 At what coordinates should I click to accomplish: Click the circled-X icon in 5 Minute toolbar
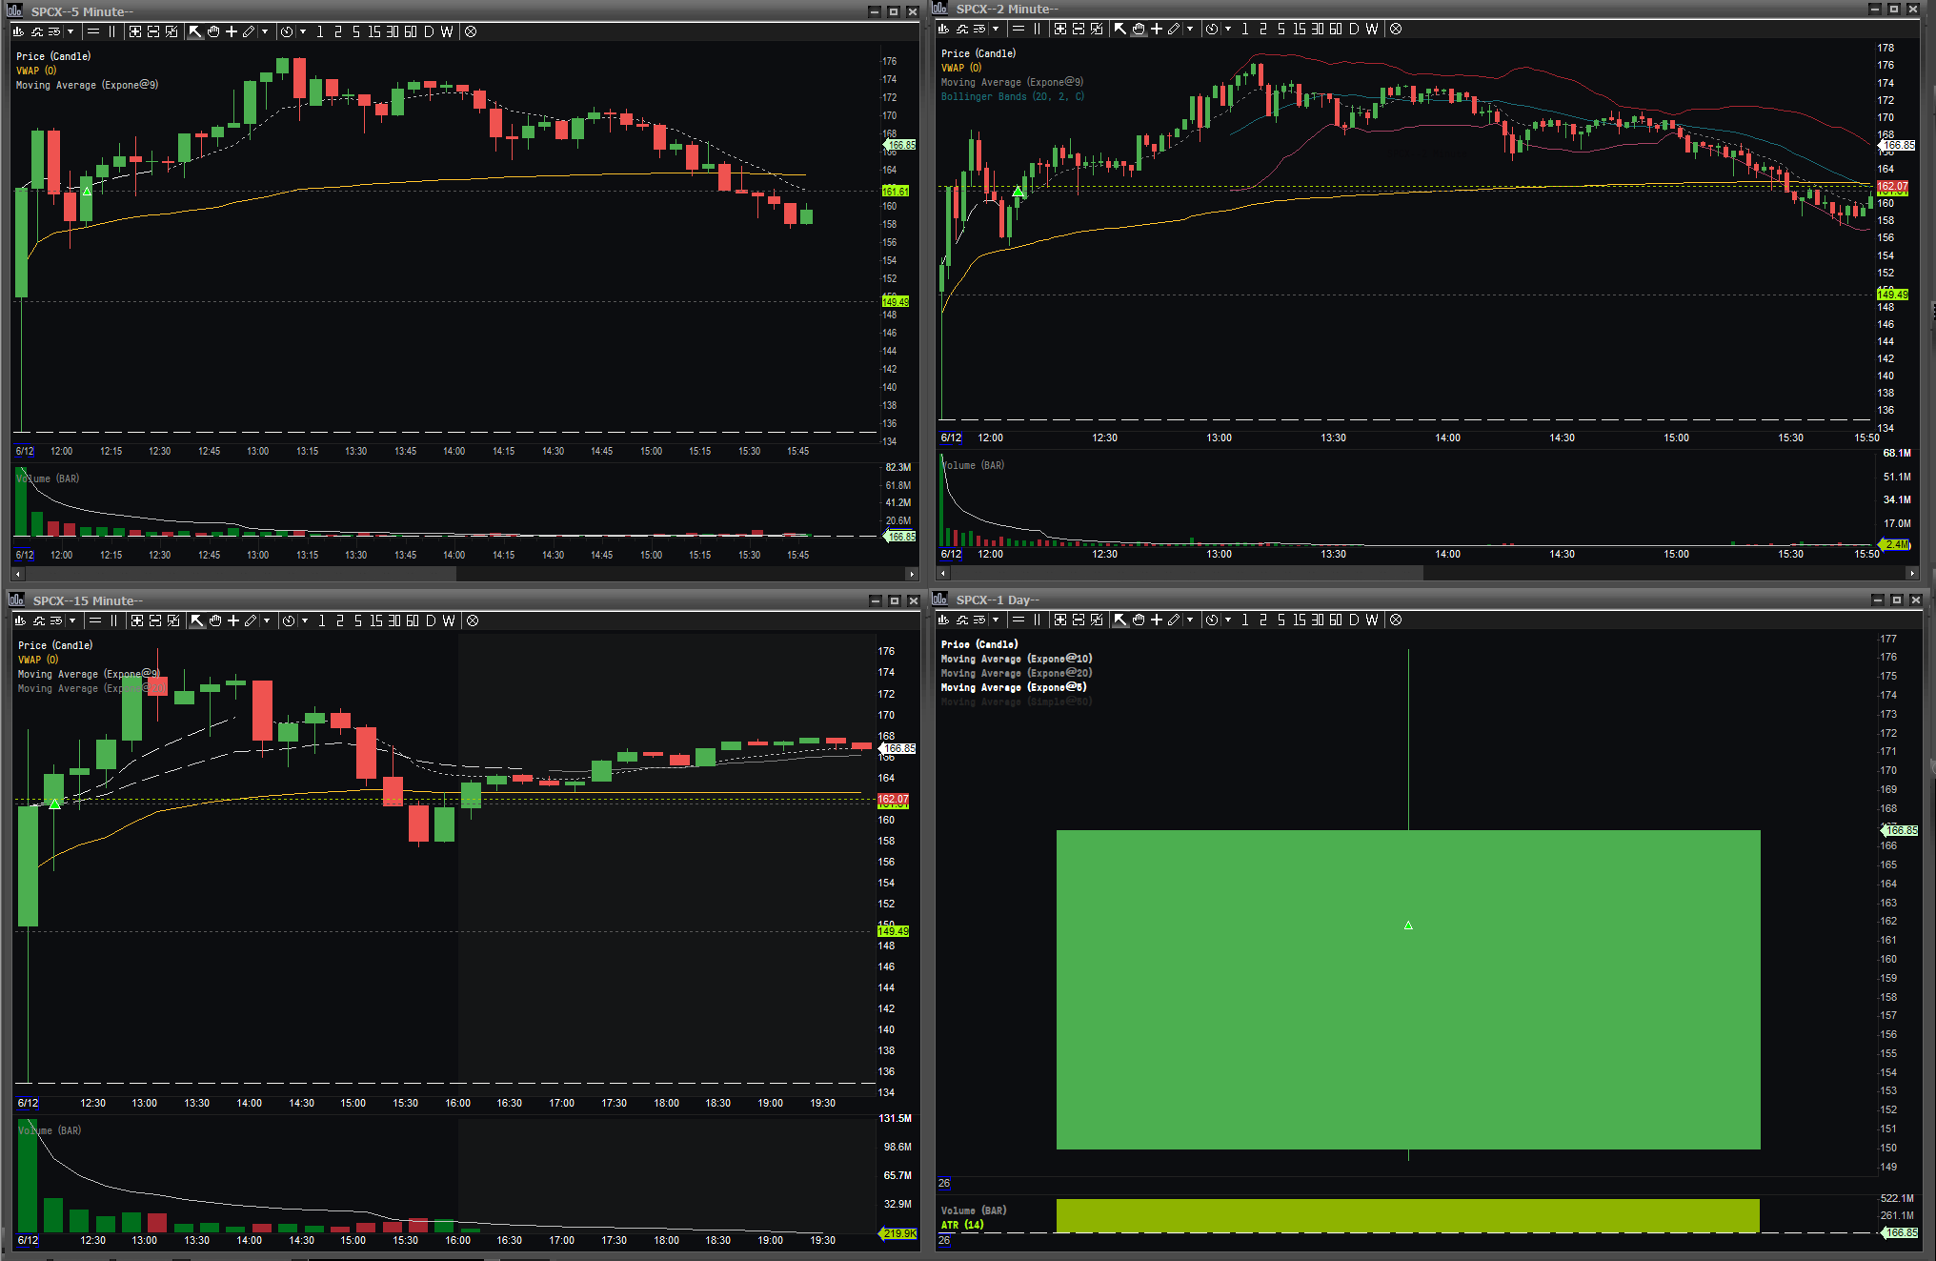[471, 31]
